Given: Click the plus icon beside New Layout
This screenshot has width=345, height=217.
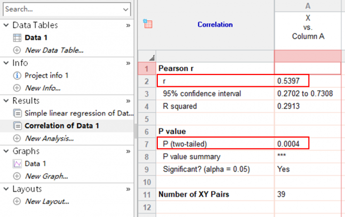Looking at the screenshot, I should point(17,201).
